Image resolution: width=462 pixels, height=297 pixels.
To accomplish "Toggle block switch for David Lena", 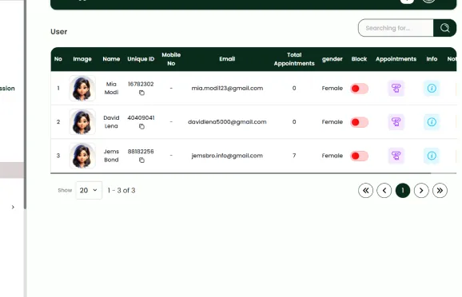I will point(359,122).
